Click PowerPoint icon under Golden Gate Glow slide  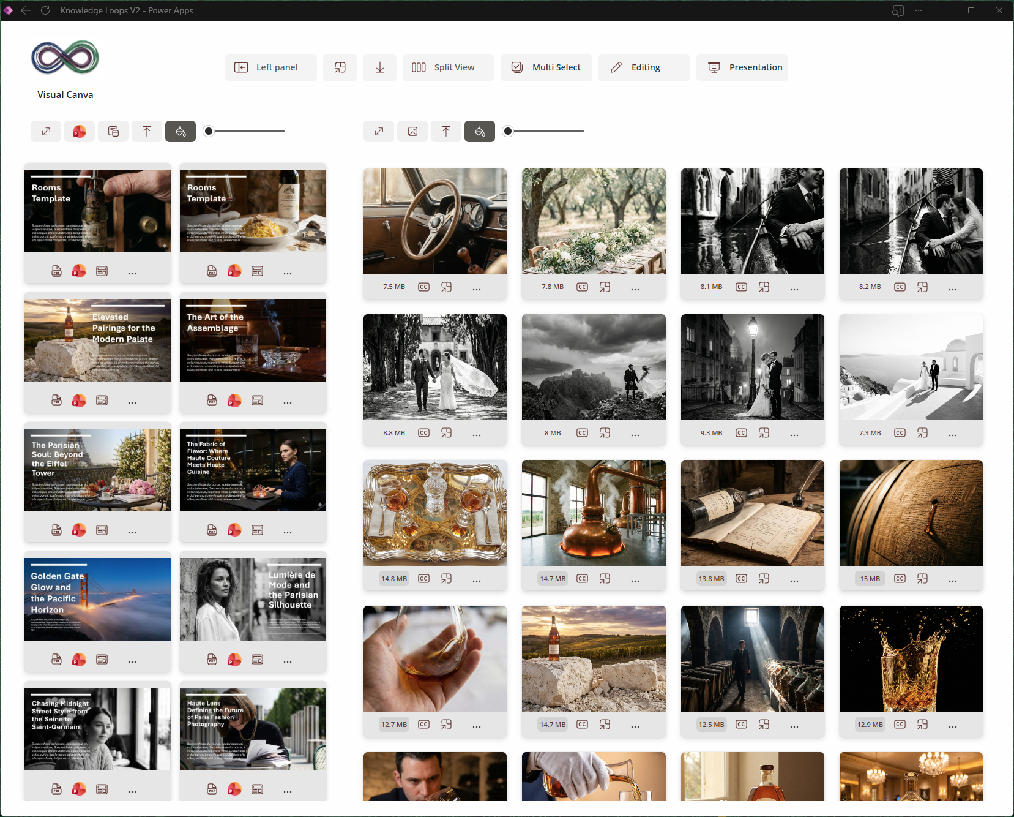point(79,660)
